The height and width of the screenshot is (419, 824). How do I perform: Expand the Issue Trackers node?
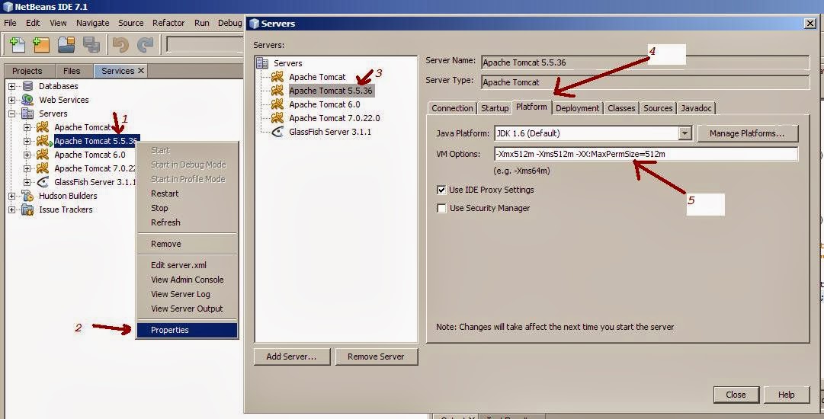coord(12,209)
